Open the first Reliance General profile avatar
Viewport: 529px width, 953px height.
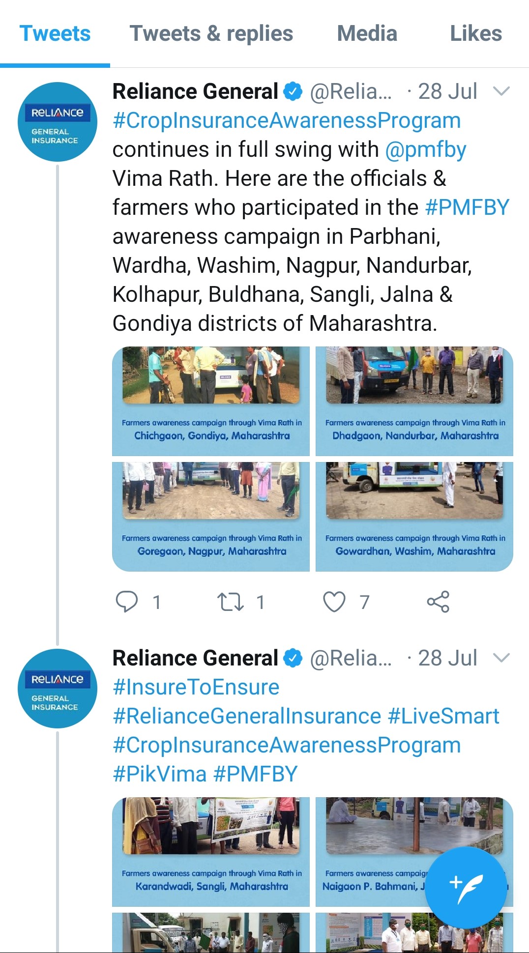pos(57,122)
